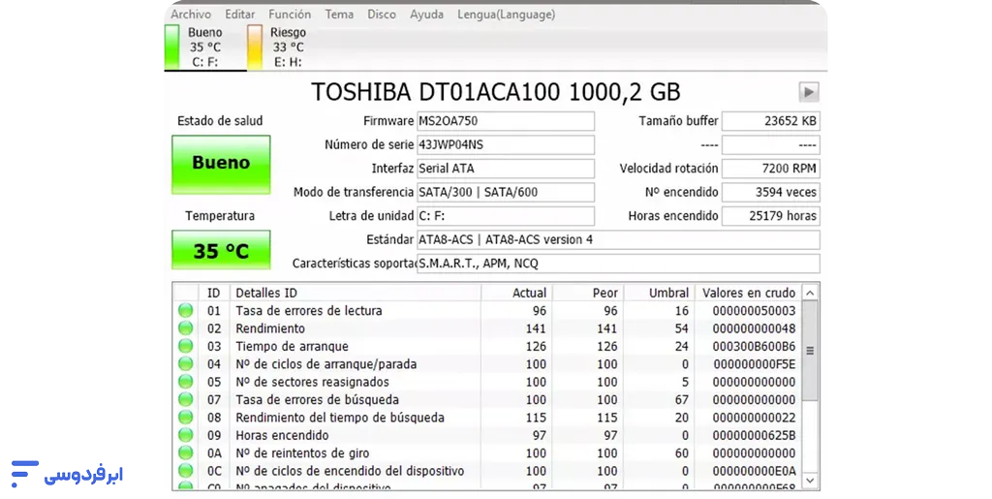Click the 35 °C temperature button
This screenshot has height=499, width=992.
[221, 250]
